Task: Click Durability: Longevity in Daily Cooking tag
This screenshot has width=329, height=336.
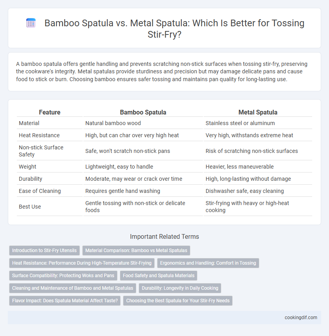Action: point(180,288)
